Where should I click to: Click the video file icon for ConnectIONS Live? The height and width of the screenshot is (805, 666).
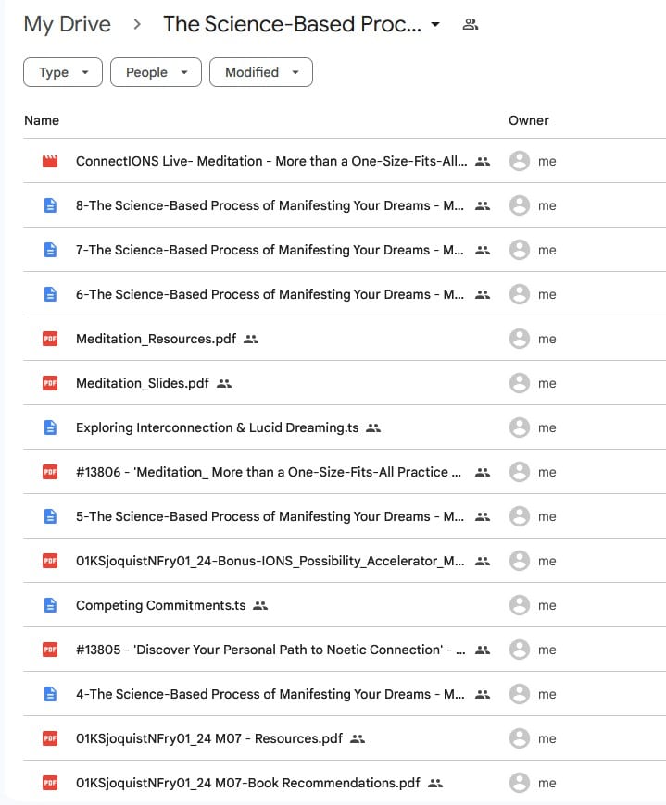pos(50,161)
